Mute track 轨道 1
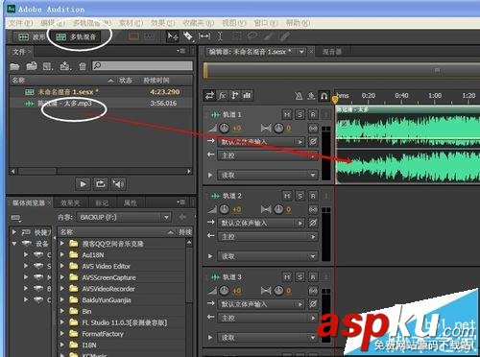The height and width of the screenshot is (357, 480). (287, 114)
